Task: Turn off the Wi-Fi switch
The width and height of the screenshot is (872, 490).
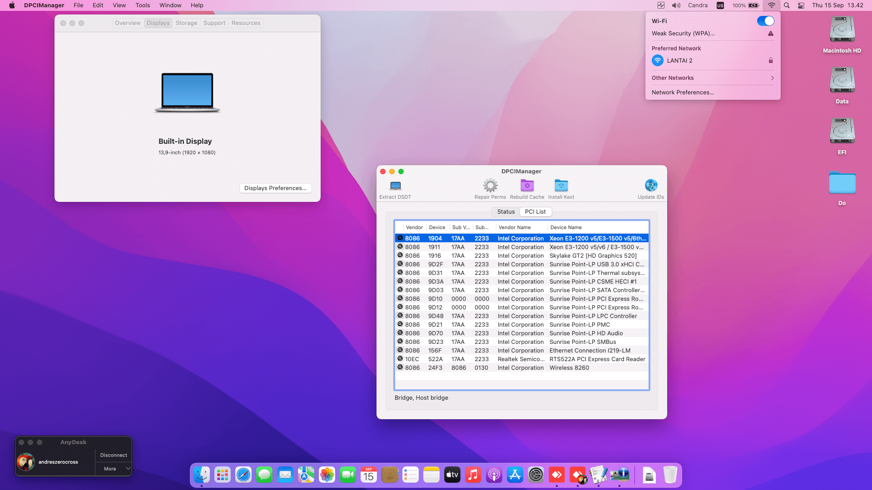Action: (x=766, y=21)
